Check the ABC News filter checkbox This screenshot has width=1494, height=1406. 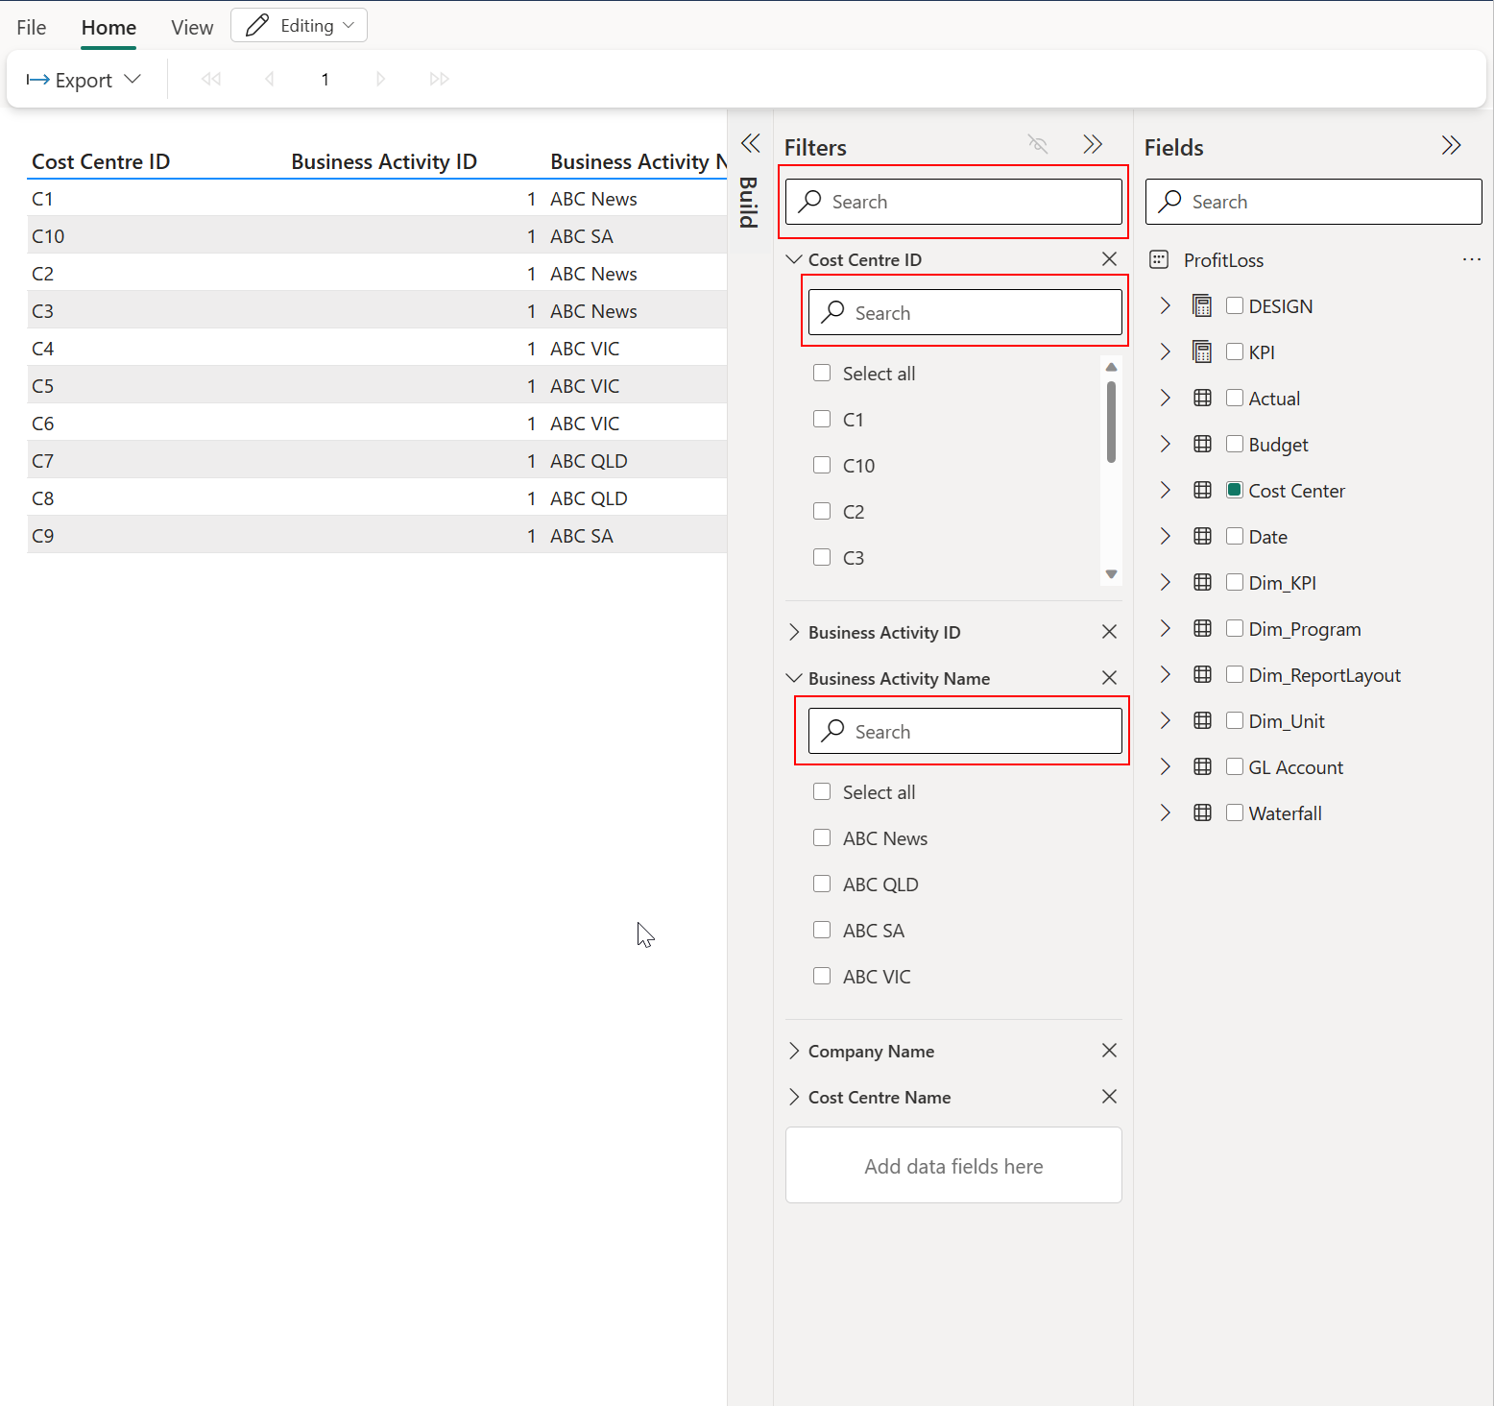822,837
